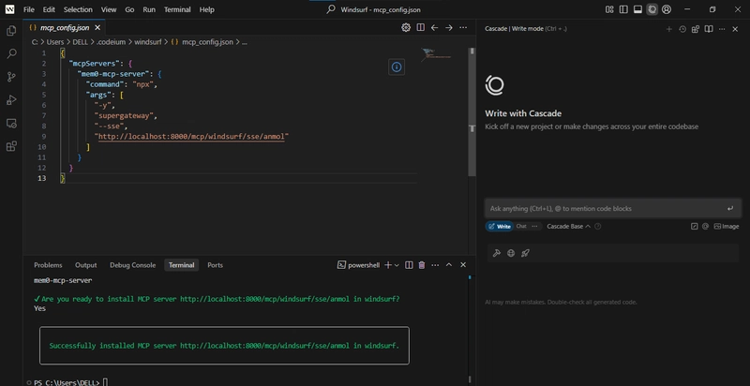The height and width of the screenshot is (386, 750).
Task: Expand the Cascade Base model selector
Action: (x=568, y=226)
